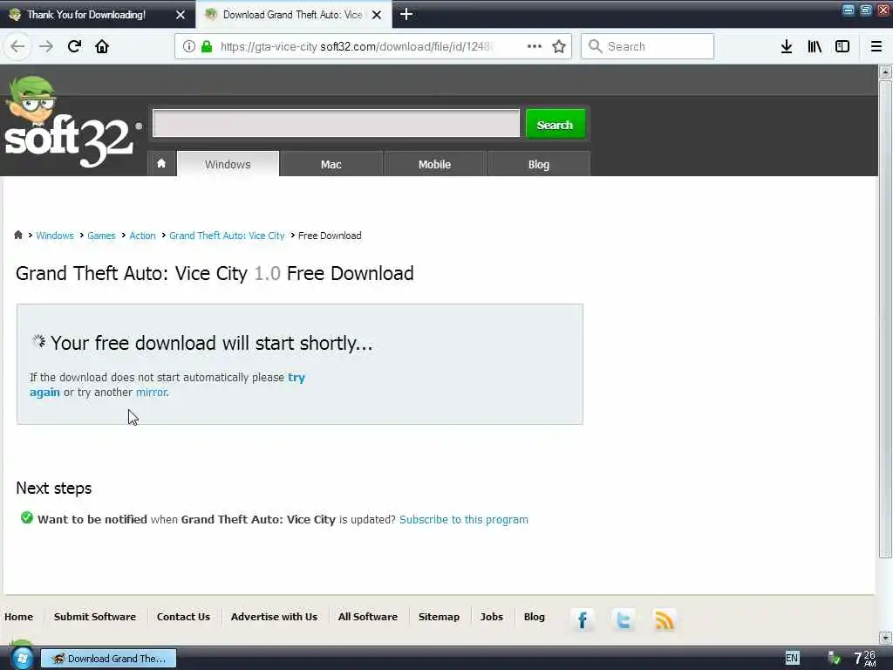The image size is (893, 670).
Task: Open the Library bookshelf icon
Action: [x=815, y=46]
